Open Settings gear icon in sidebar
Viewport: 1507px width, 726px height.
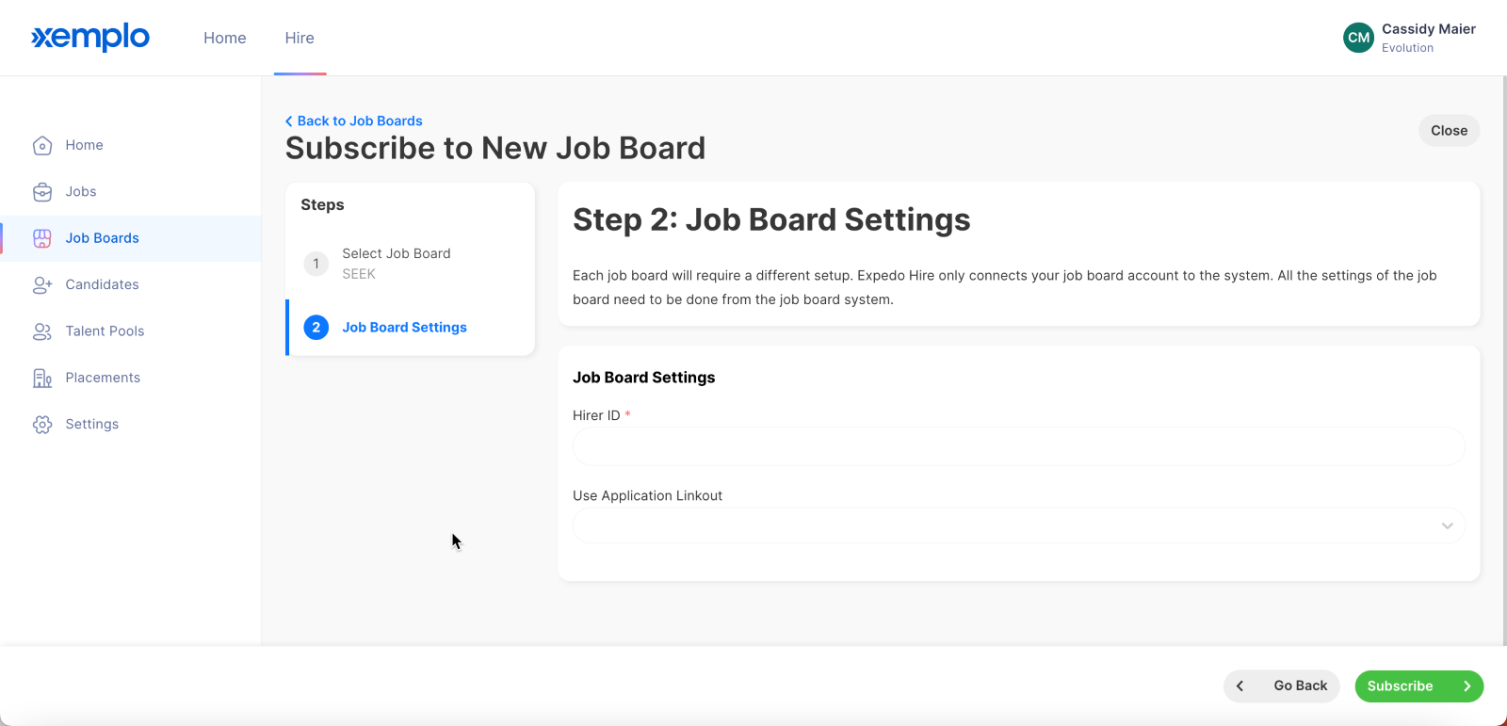coord(42,425)
